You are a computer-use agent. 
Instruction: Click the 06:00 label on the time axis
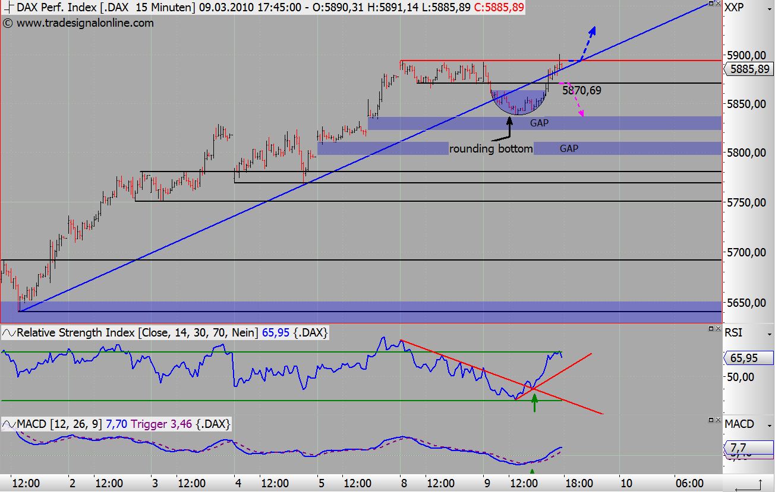690,483
